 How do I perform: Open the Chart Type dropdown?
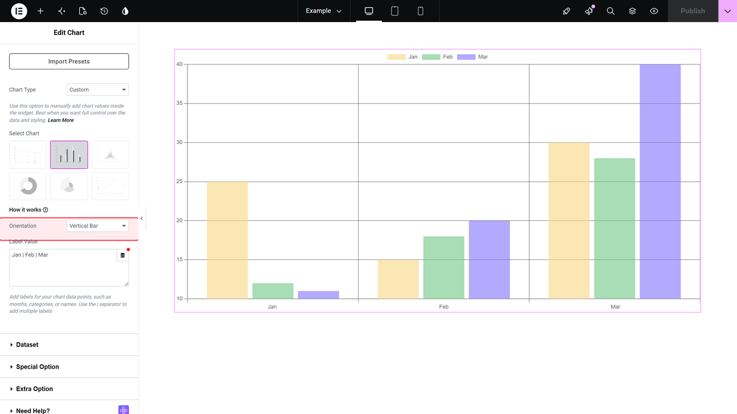pyautogui.click(x=98, y=90)
